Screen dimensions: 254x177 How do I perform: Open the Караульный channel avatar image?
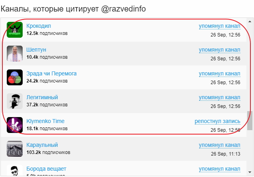[15, 149]
